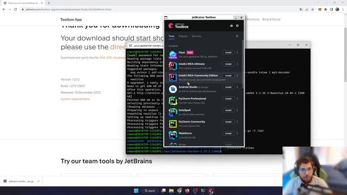
Task: Click the Chrome address bar
Action: 159,10
